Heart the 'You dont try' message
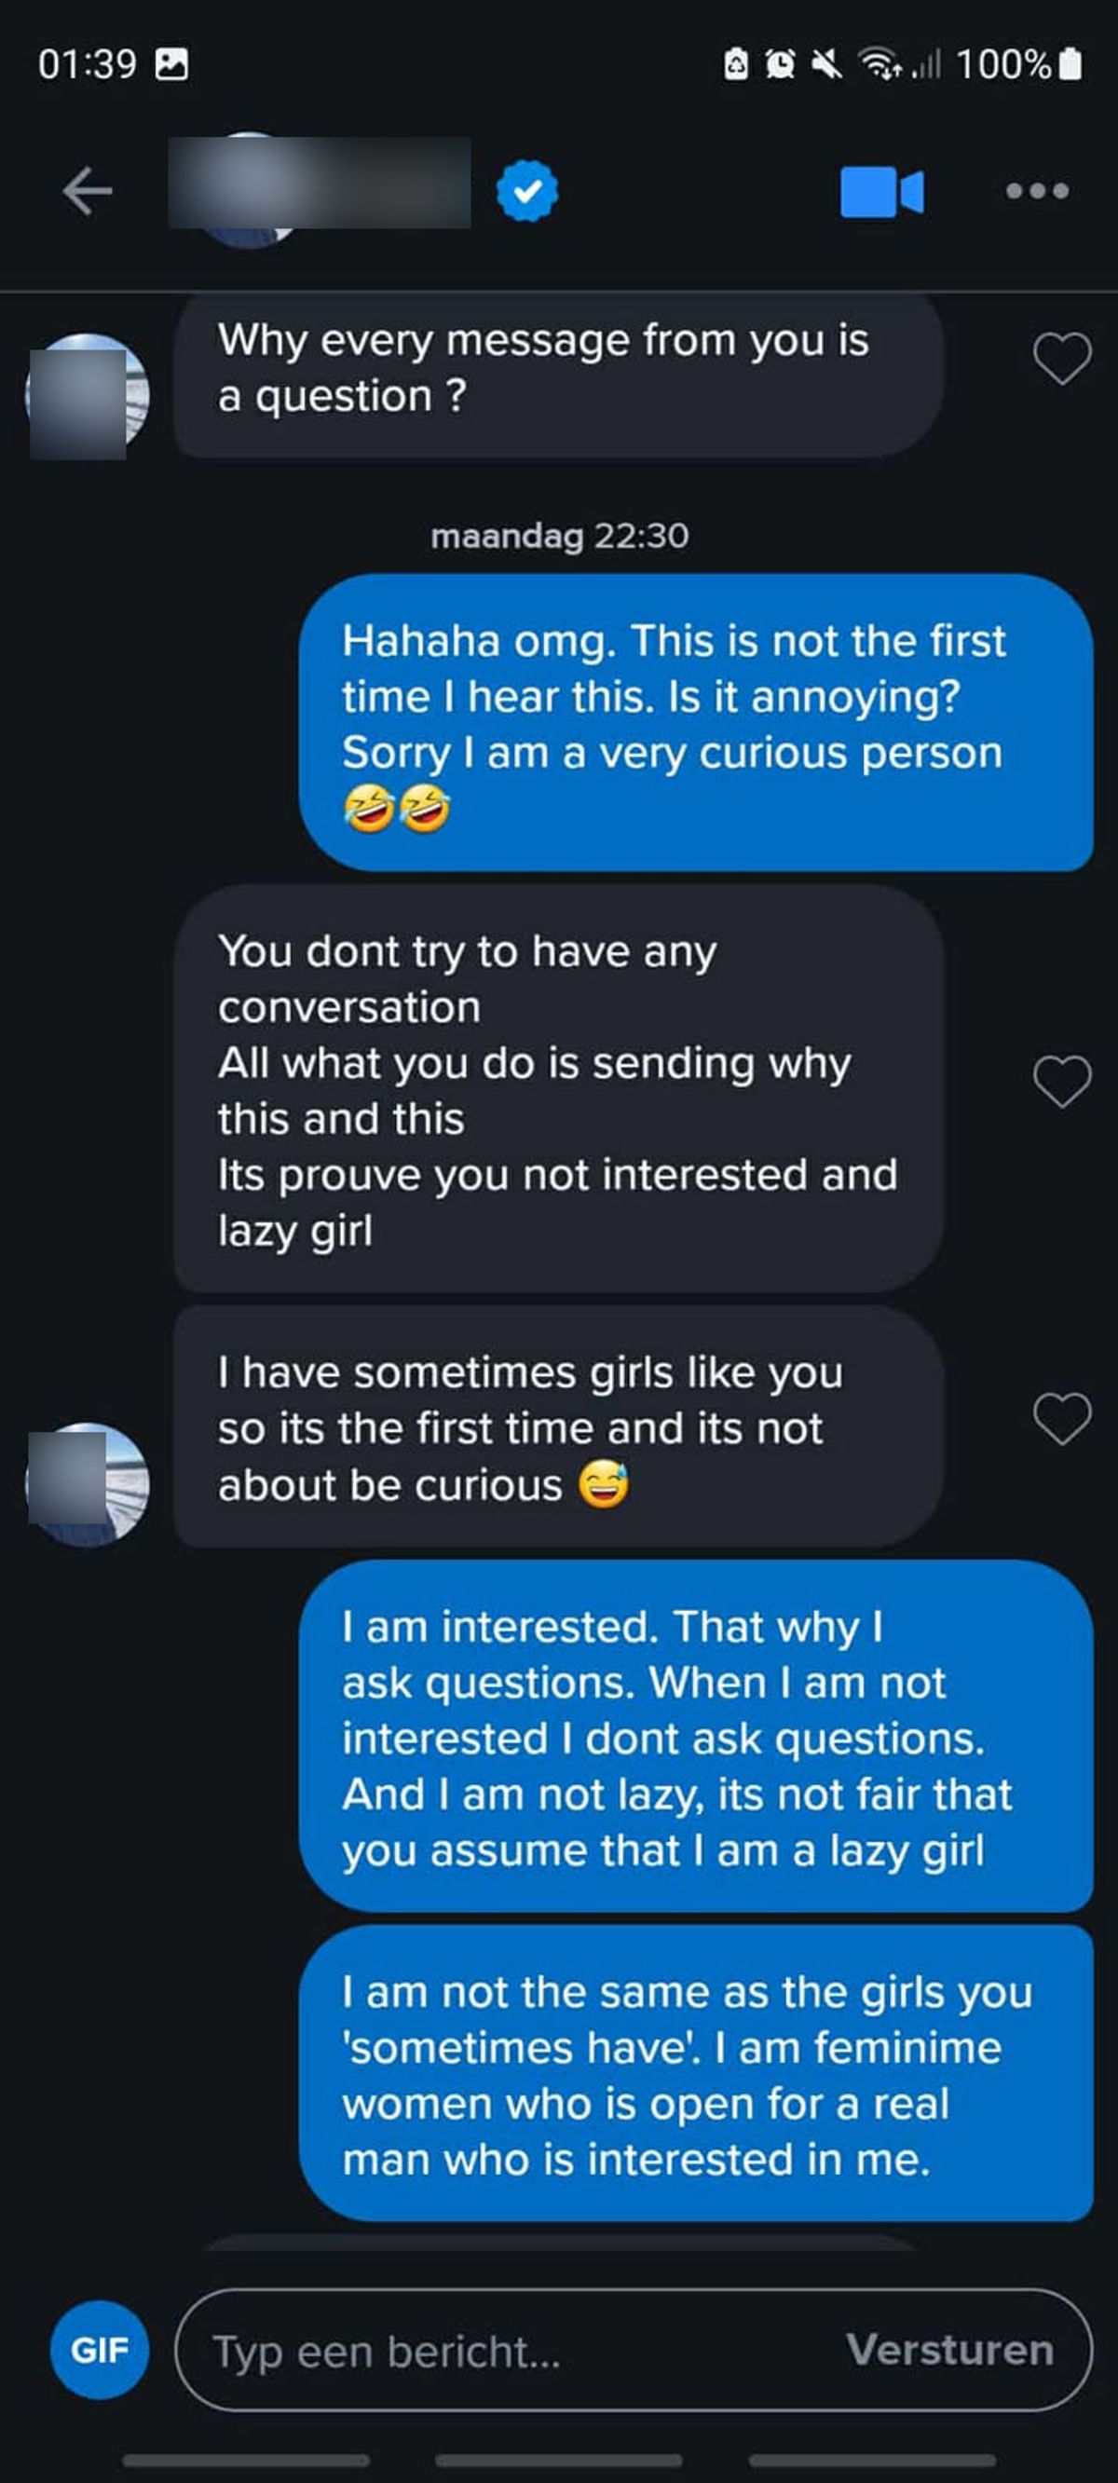This screenshot has height=2483, width=1118. pyautogui.click(x=1062, y=1081)
